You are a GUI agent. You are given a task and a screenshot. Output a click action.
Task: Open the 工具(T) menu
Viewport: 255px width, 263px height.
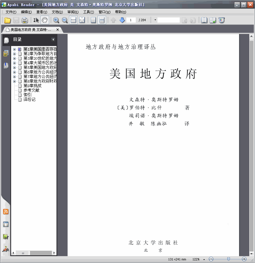coord(88,12)
